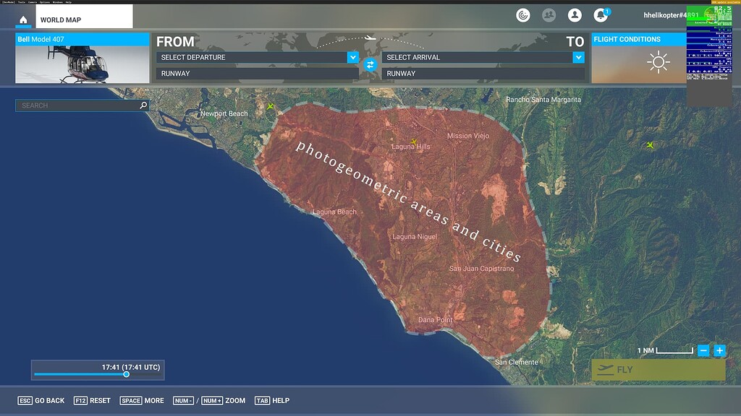Expand the Select Departure dropdown
The image size is (741, 416).
point(352,57)
